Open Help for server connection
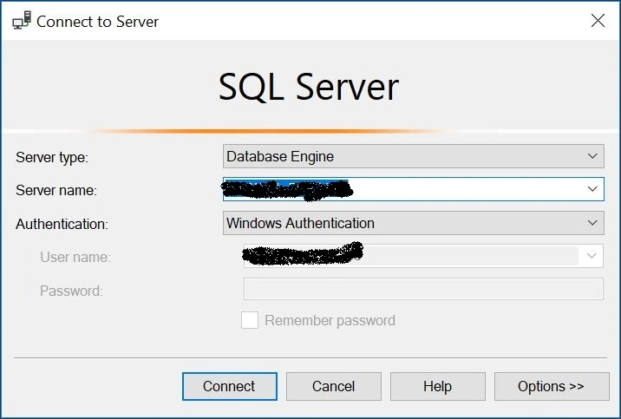The width and height of the screenshot is (621, 419). (438, 386)
